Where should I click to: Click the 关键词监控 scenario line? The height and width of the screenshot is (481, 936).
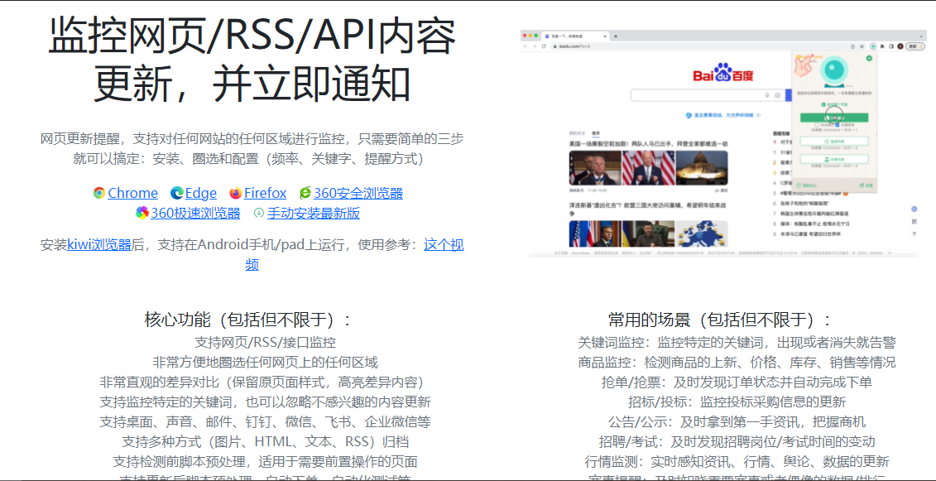(x=737, y=343)
